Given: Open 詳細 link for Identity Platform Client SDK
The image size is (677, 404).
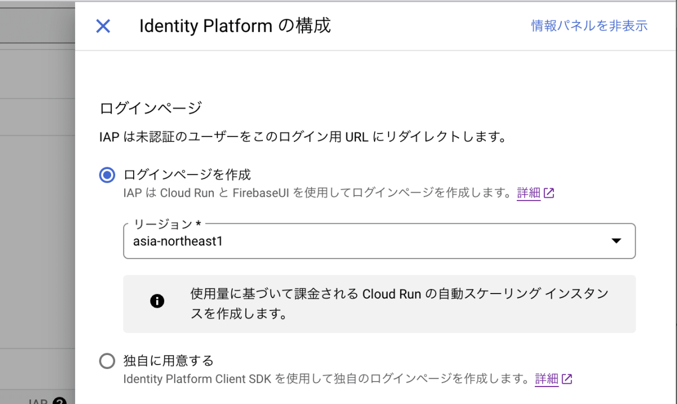Looking at the screenshot, I should click(x=547, y=379).
